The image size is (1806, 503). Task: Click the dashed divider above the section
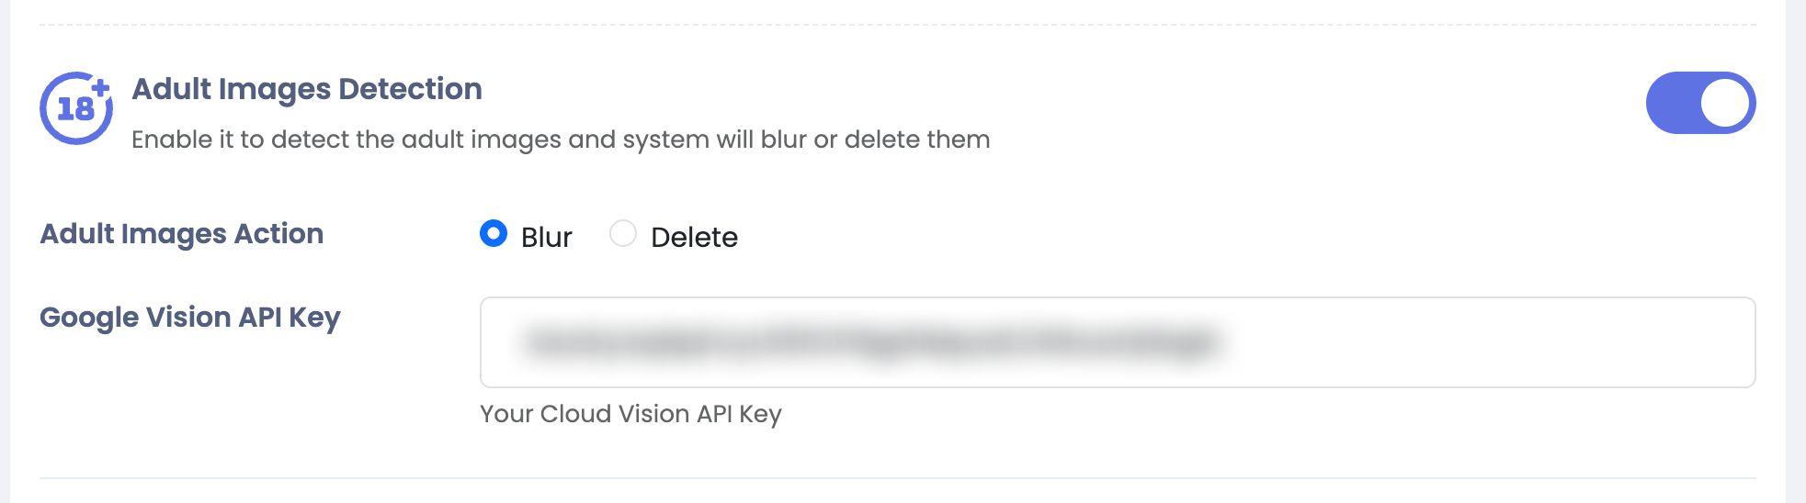(897, 25)
